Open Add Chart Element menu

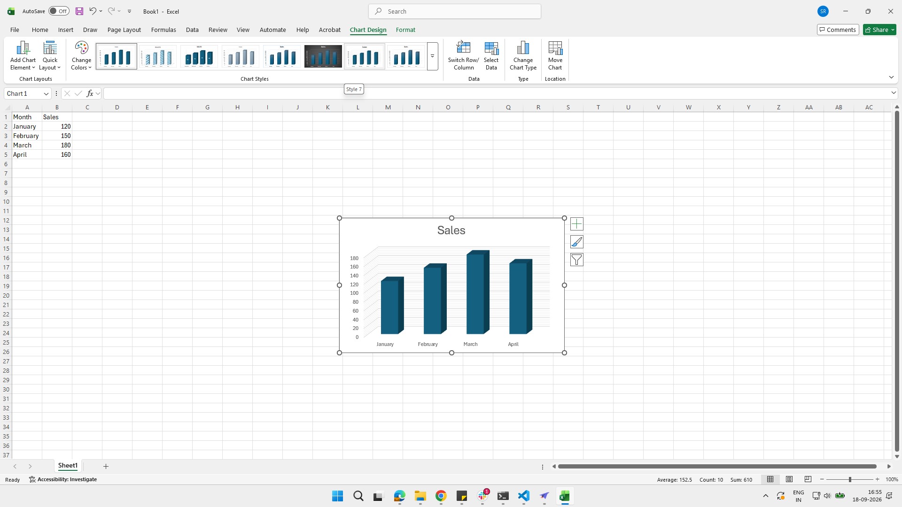(23, 55)
